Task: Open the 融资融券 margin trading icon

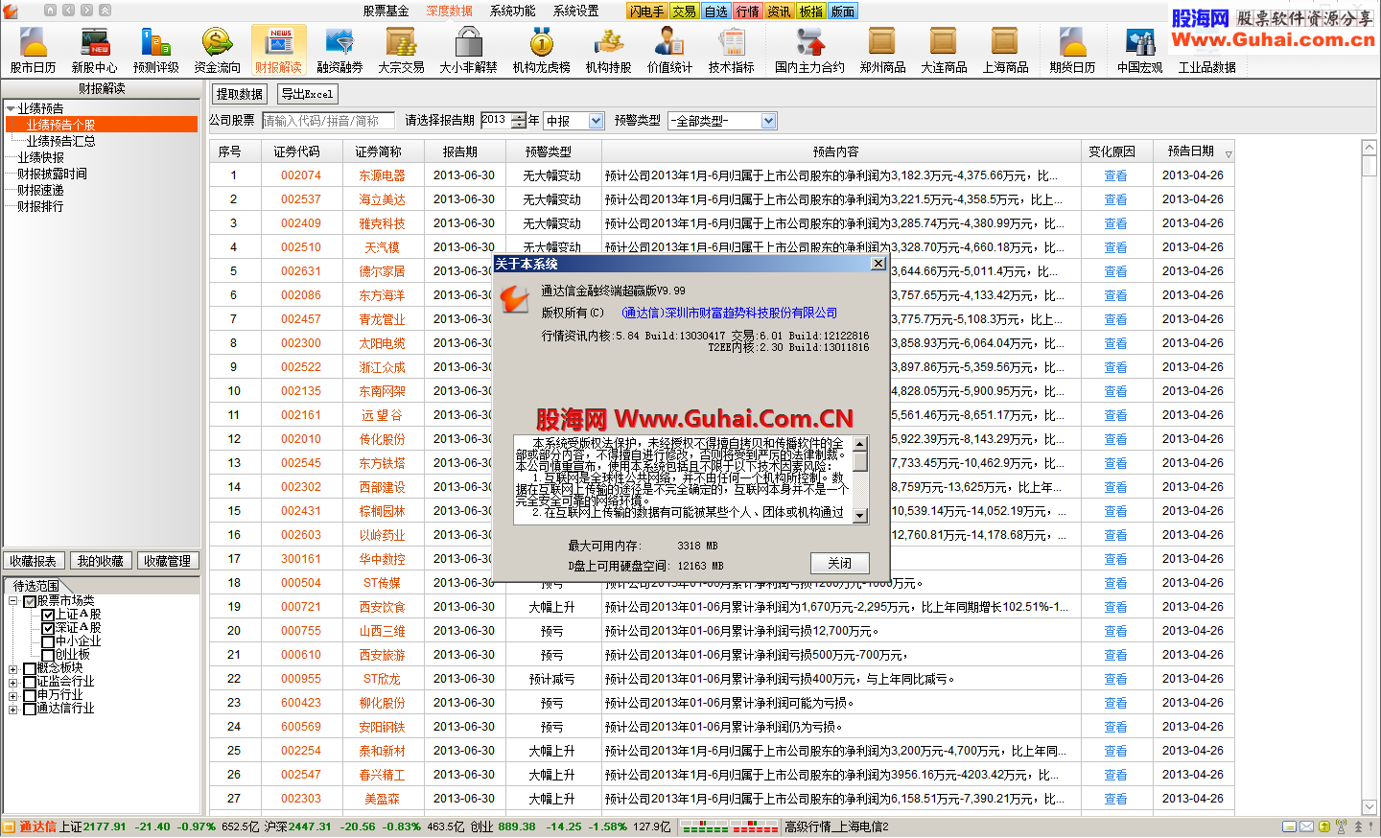Action: coord(339,50)
